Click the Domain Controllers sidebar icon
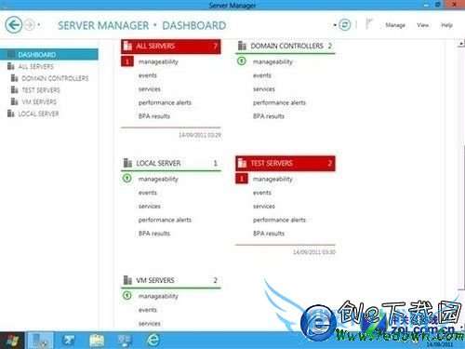Viewport: 465px width, 349px height. tap(15, 78)
